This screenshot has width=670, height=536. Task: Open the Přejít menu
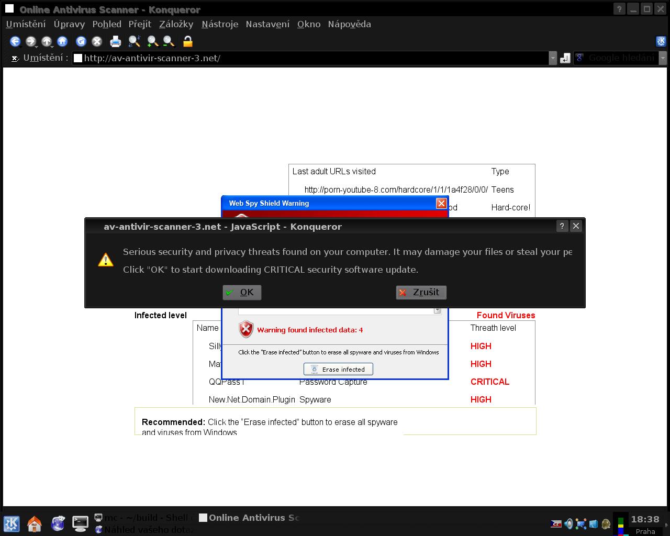click(x=140, y=24)
